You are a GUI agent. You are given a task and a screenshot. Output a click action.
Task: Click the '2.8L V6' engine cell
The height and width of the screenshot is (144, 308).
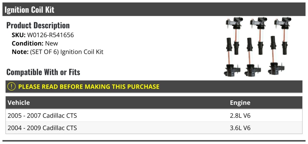(240, 116)
